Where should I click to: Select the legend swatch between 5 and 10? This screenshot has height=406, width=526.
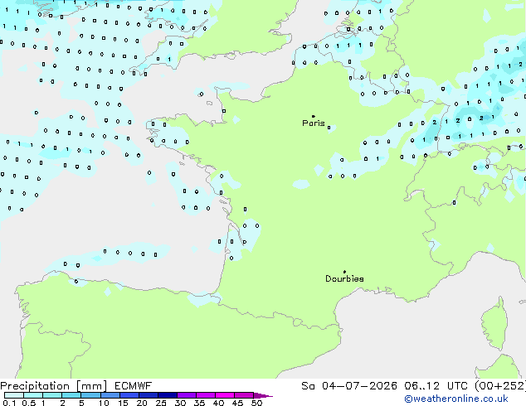point(91,395)
